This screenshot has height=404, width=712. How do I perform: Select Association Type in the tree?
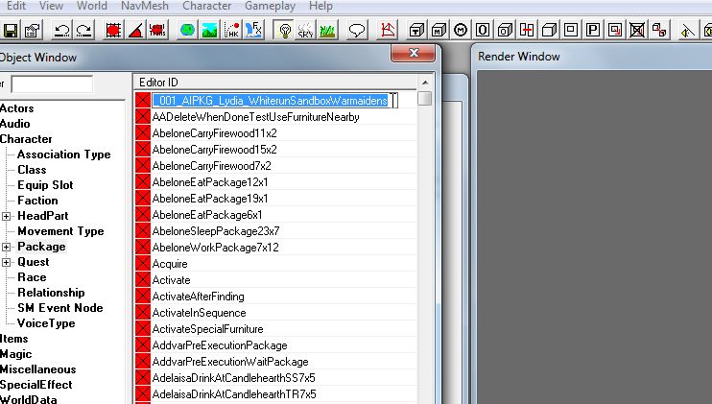point(64,154)
